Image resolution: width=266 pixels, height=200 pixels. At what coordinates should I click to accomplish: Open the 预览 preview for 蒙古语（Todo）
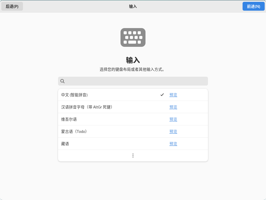click(x=173, y=132)
